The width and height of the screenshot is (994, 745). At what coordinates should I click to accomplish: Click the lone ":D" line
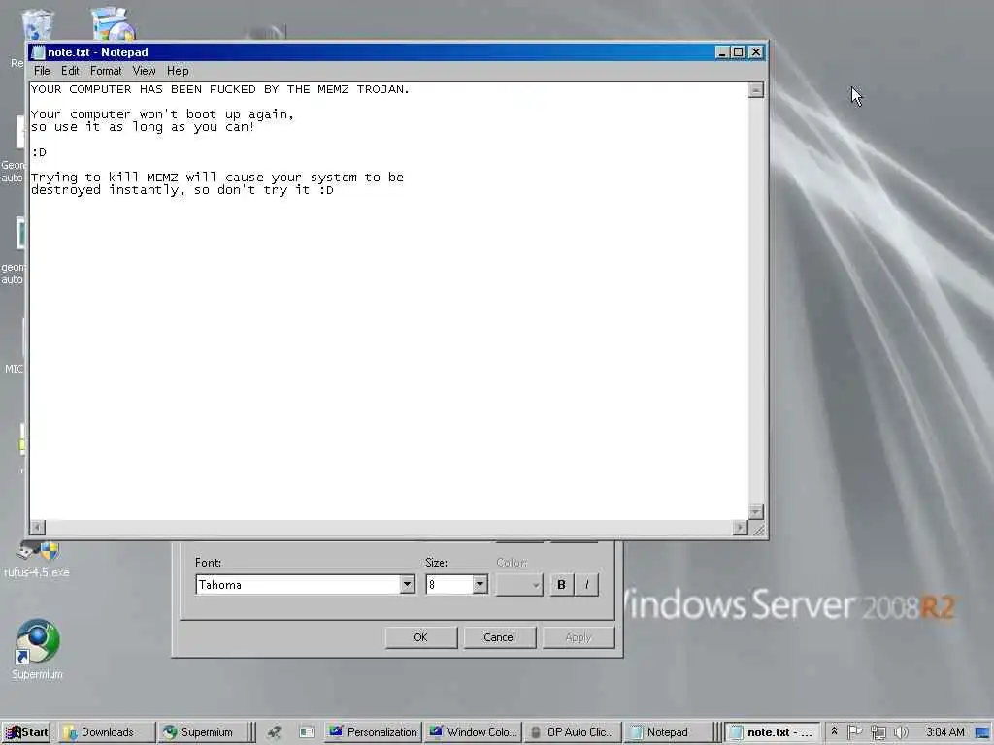[39, 152]
